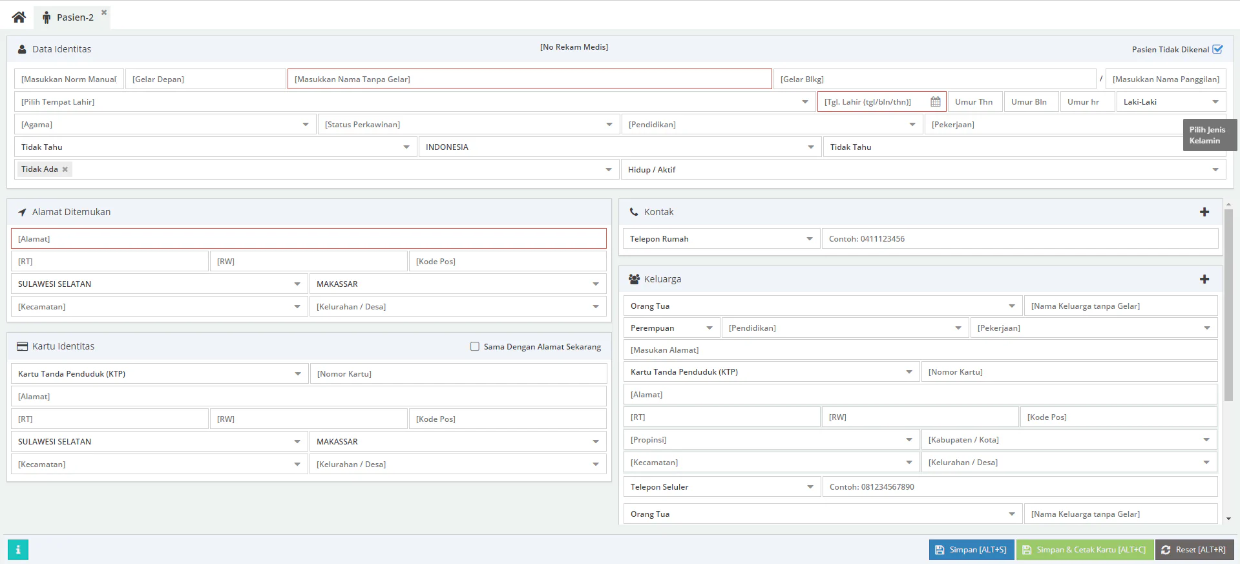This screenshot has height=564, width=1240.
Task: Click the Pekerjaan field in Data Identitas
Action: 1053,124
